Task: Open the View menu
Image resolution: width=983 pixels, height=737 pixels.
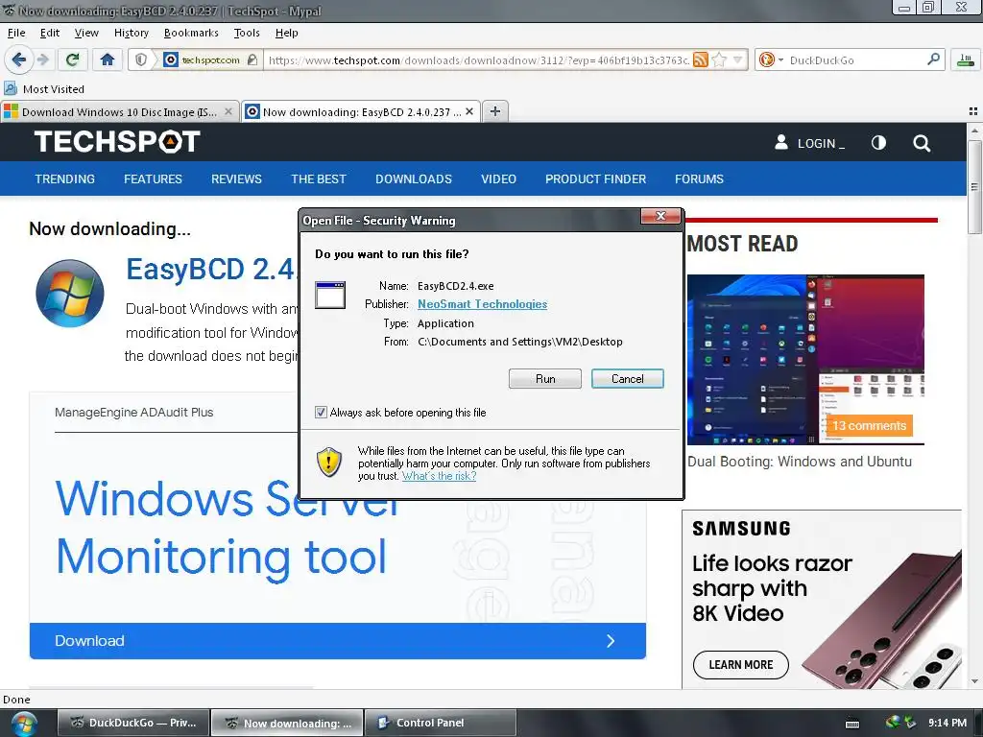Action: tap(86, 33)
